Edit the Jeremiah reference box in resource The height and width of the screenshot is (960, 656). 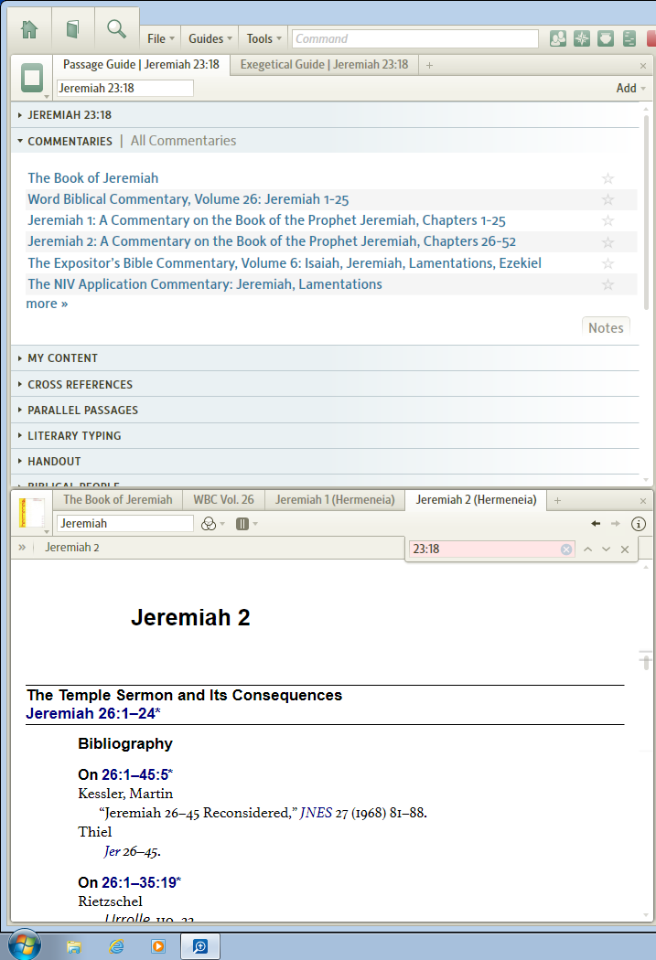[125, 524]
